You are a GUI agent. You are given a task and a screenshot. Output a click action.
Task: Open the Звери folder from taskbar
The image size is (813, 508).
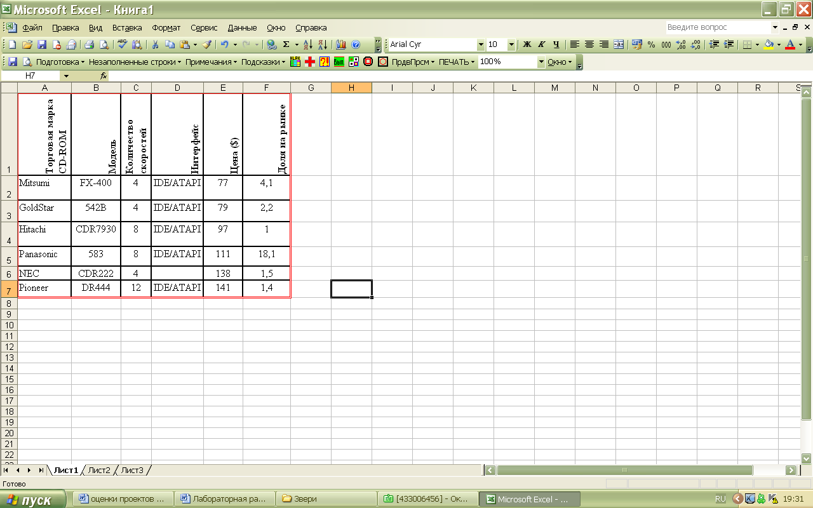[x=325, y=499]
